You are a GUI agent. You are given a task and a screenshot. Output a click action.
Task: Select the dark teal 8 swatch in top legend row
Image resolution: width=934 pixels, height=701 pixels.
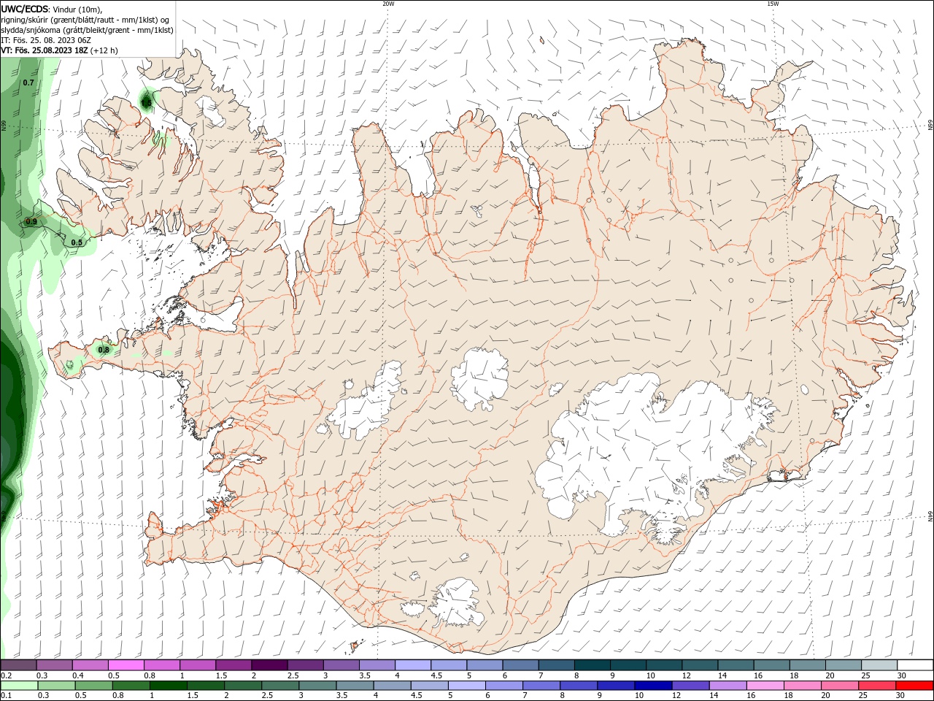pyautogui.click(x=592, y=665)
